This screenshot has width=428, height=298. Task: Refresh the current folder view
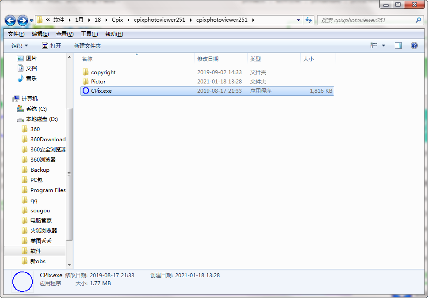tap(309, 20)
